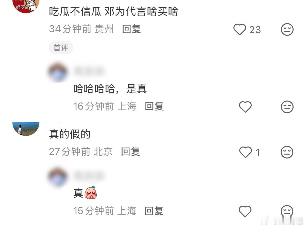This screenshot has width=306, height=228.
Task: Dislike the 真的假的 comment from 北京
Action: pos(287,152)
